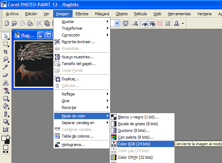Expand the Girar submenu

(x=82, y=101)
